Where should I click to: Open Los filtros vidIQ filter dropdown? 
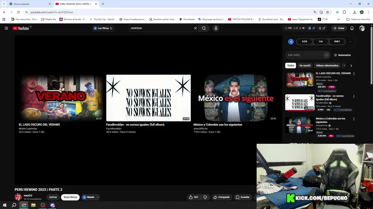pyautogui.click(x=103, y=28)
